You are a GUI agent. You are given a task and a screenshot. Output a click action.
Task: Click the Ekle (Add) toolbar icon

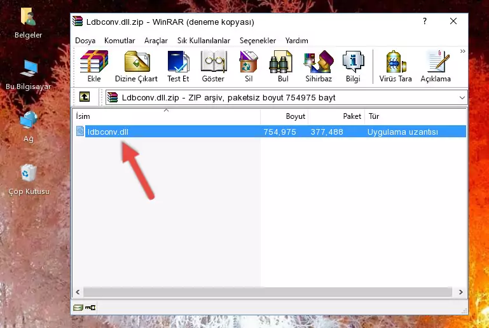pyautogui.click(x=94, y=66)
